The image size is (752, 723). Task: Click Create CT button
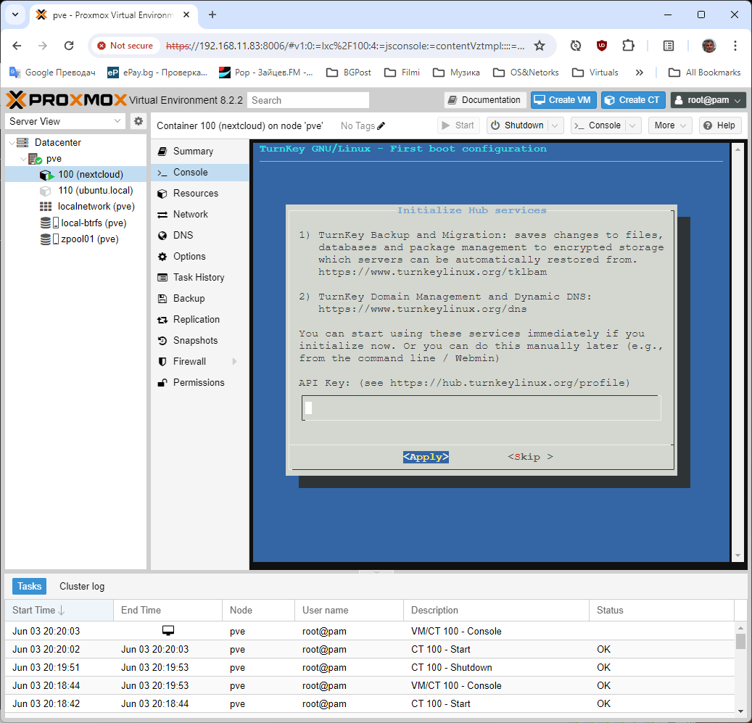[633, 100]
